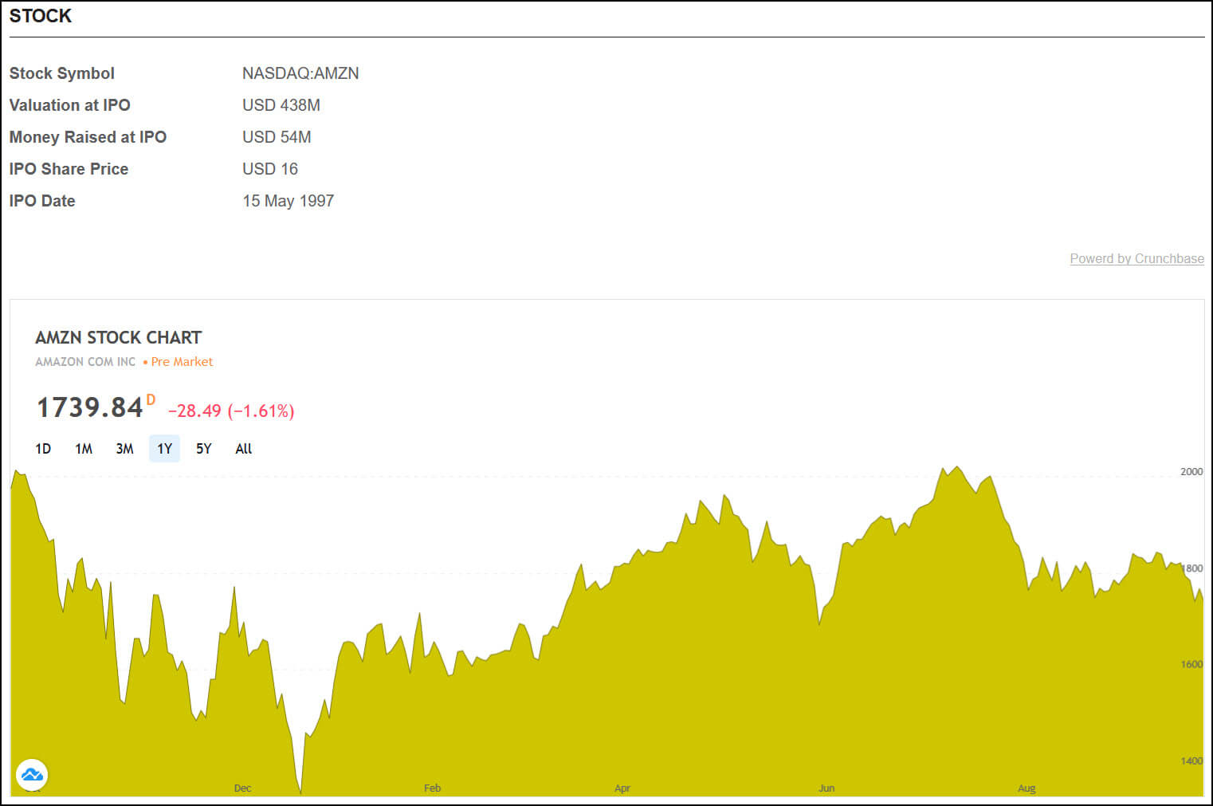
Task: Click the Feb label on time axis
Action: 433,788
